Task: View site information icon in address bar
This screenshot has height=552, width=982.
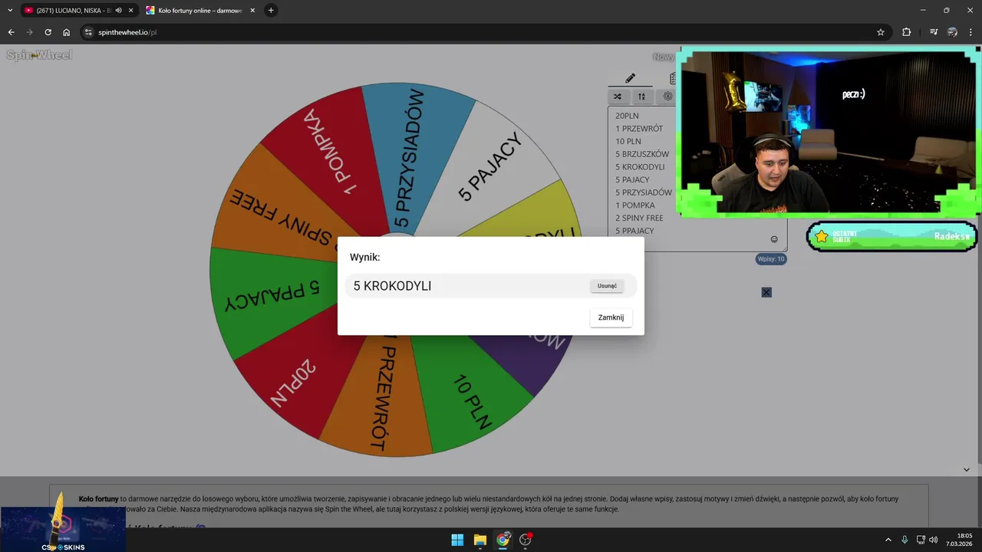Action: (88, 32)
